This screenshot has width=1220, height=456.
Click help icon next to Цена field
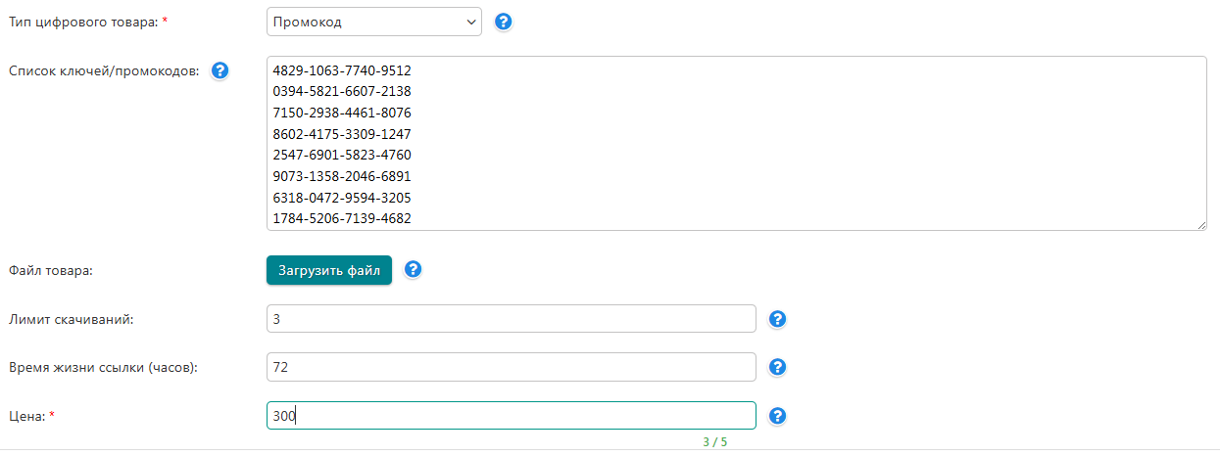tap(777, 416)
